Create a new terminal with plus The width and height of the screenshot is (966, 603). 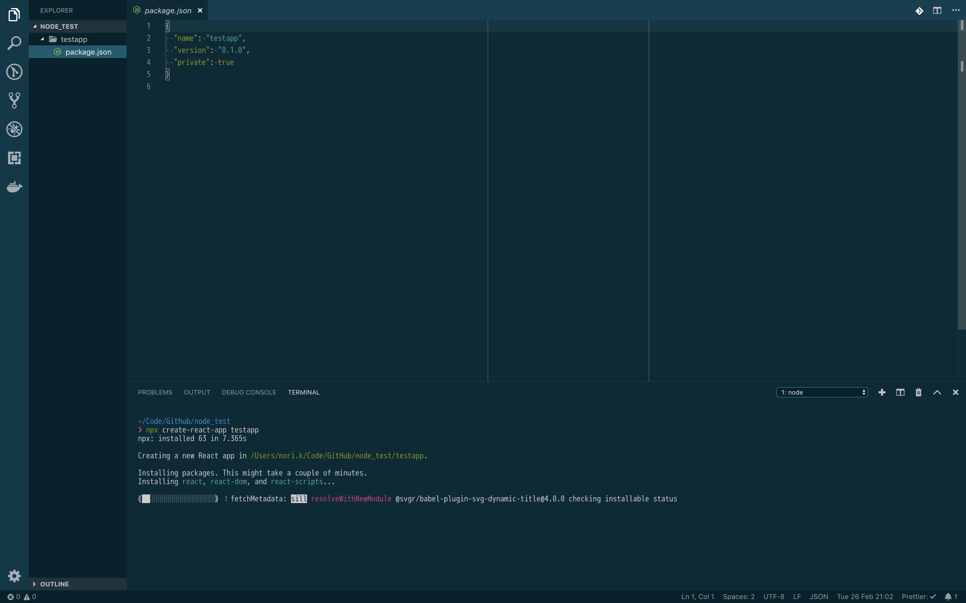(x=882, y=393)
